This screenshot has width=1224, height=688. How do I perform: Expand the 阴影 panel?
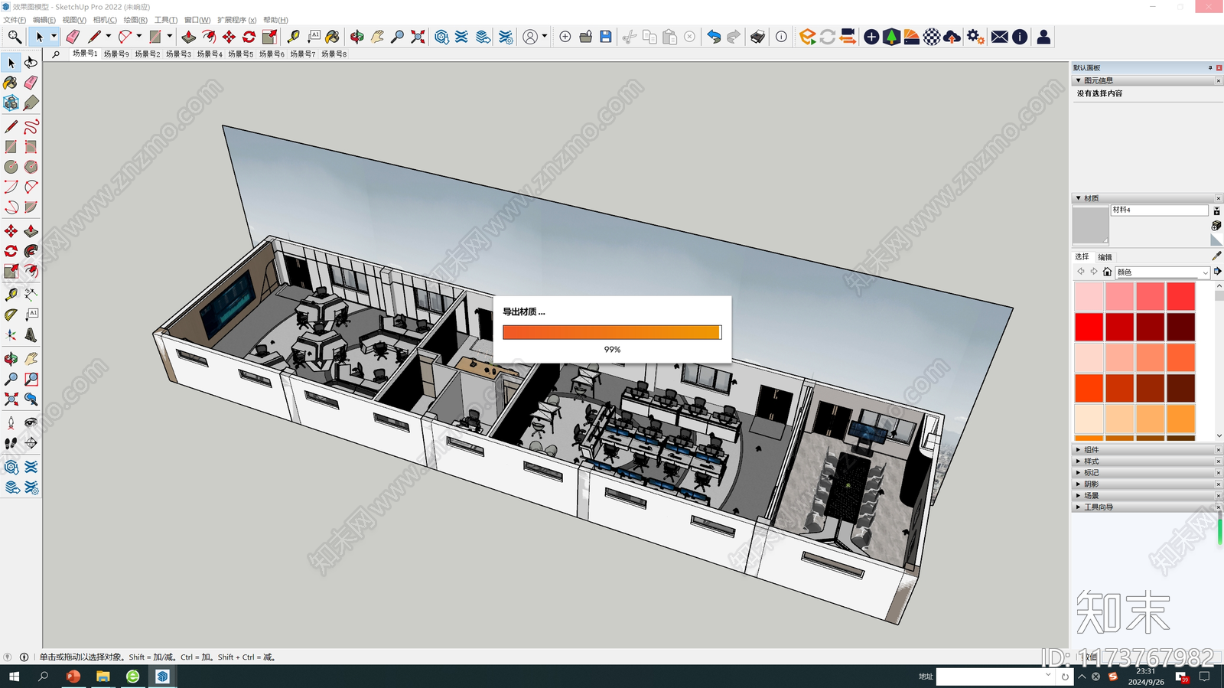pyautogui.click(x=1079, y=484)
